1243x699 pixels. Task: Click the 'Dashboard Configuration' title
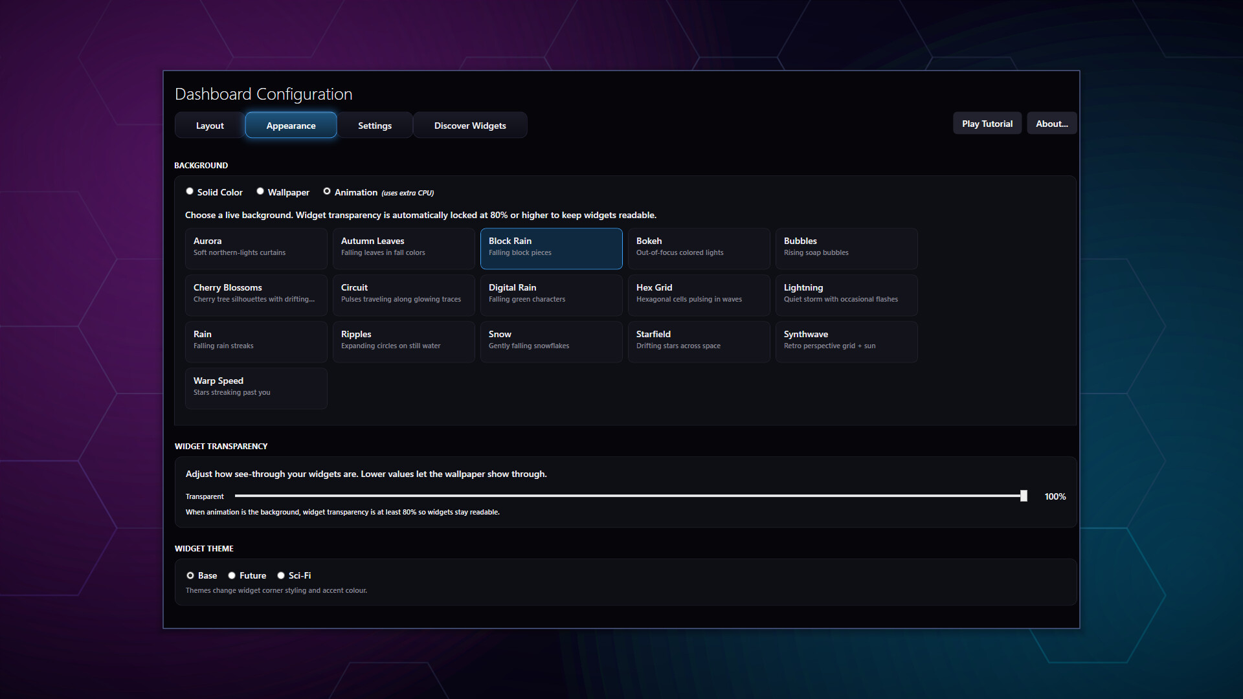click(263, 94)
